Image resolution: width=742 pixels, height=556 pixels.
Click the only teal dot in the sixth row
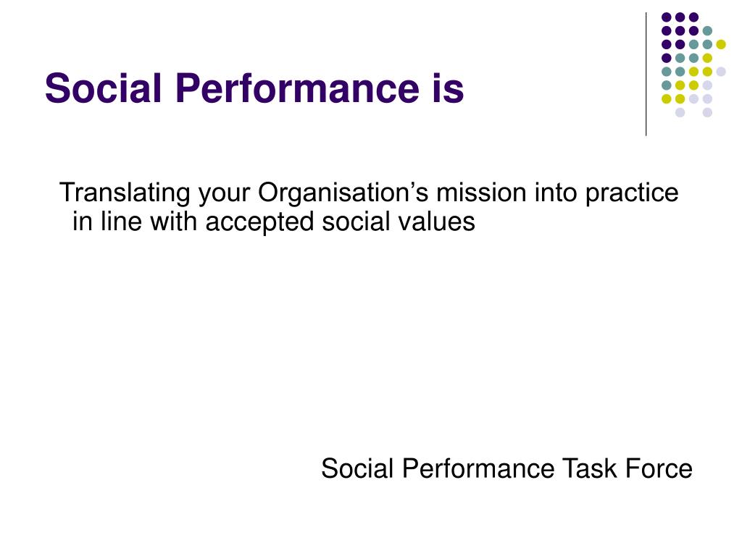[x=667, y=85]
